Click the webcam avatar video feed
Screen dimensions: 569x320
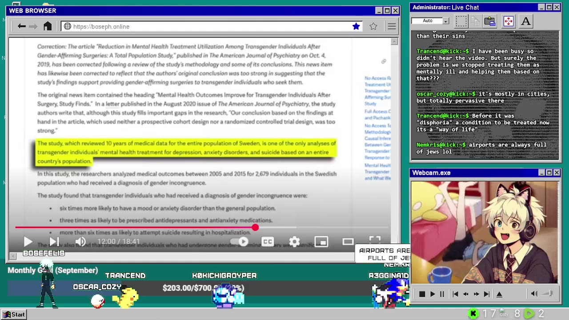tap(485, 232)
